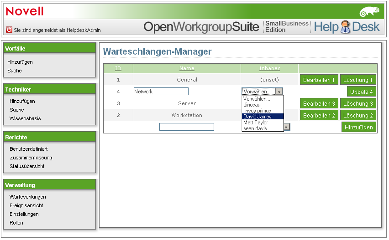389x240 pixels.
Task: Open the 'Rollen' link
Action: 16,223
